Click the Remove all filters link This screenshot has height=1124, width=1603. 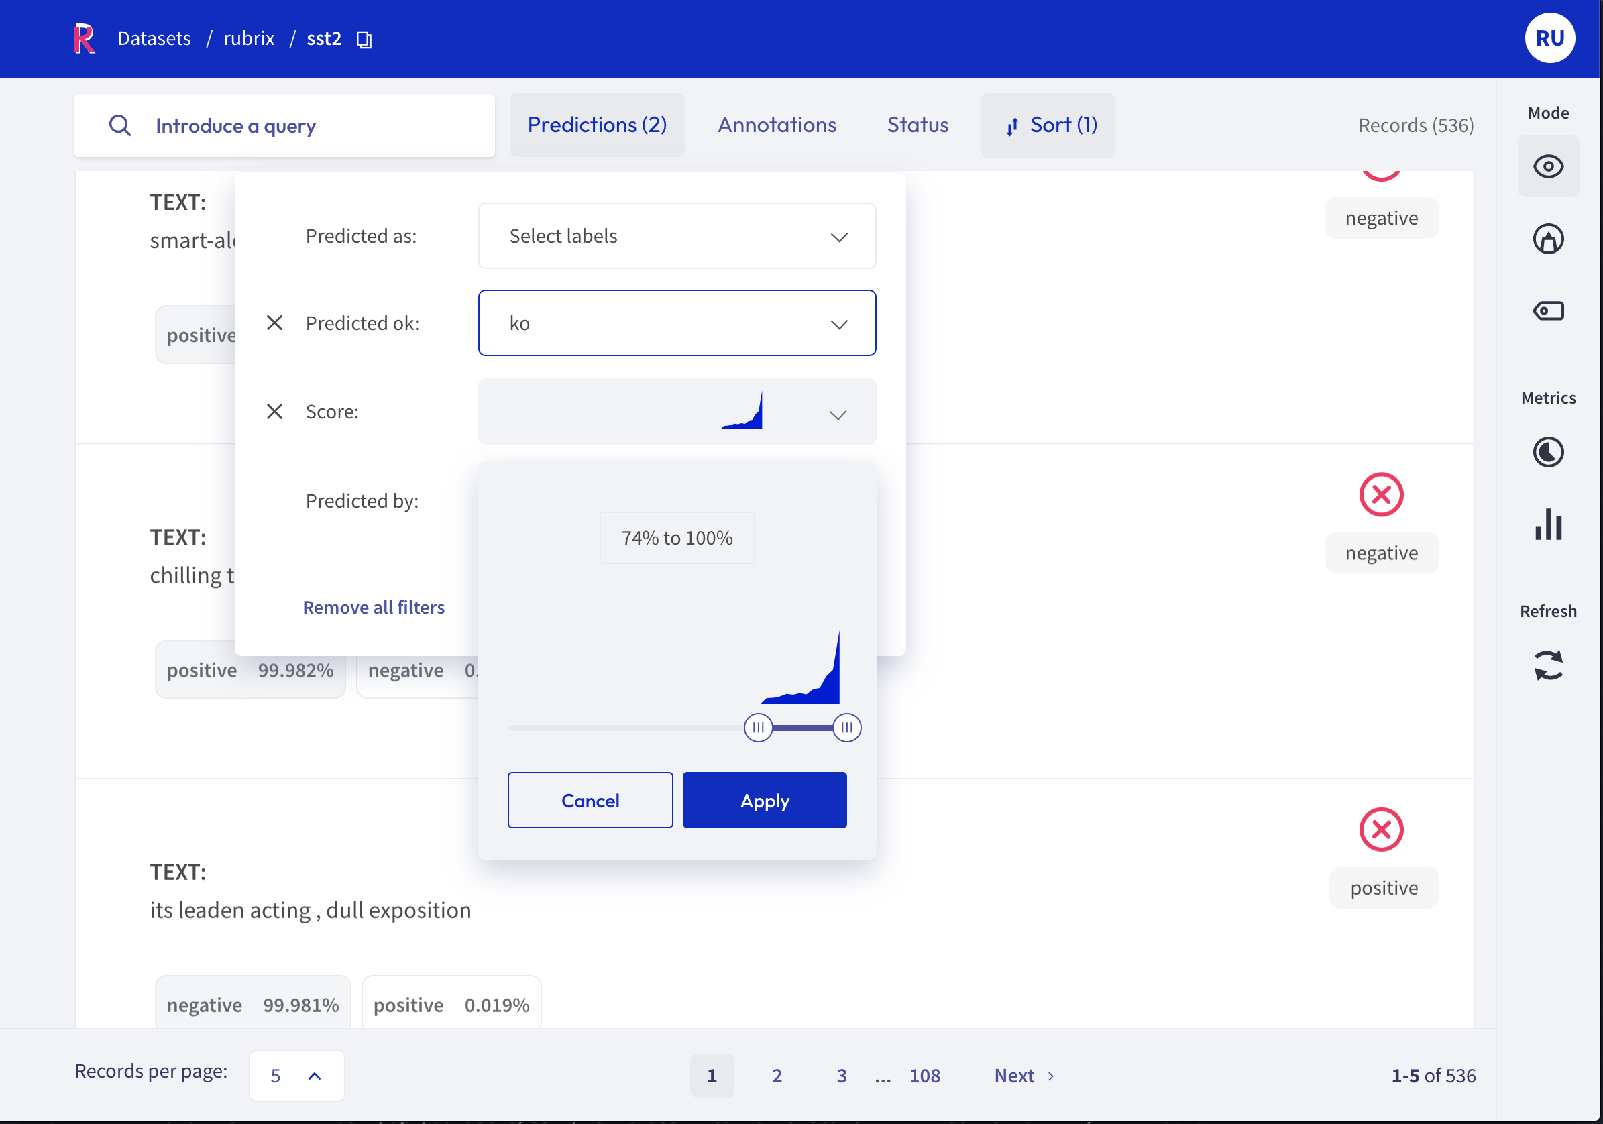374,607
